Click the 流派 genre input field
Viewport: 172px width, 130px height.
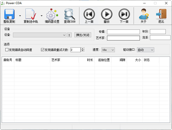coord(160,38)
